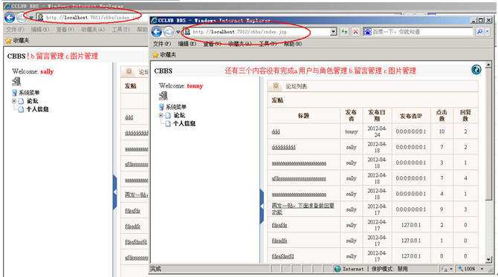Click the 系统菜单 root in tonny's tree
This screenshot has height=277, width=498.
coord(176,107)
